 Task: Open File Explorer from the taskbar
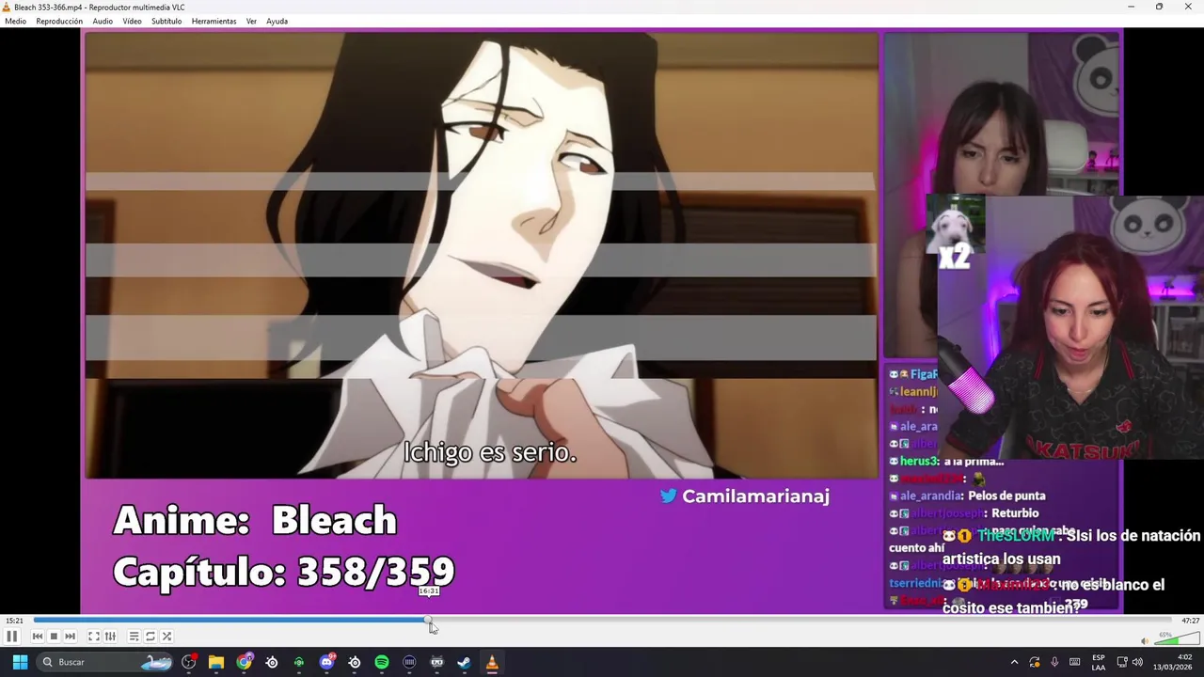pos(216,662)
